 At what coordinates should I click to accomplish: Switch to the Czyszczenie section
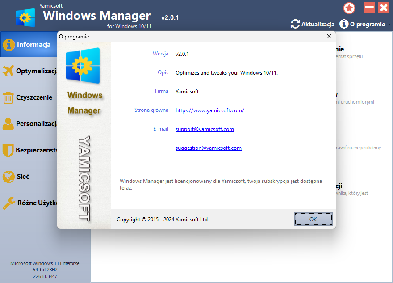[29, 97]
